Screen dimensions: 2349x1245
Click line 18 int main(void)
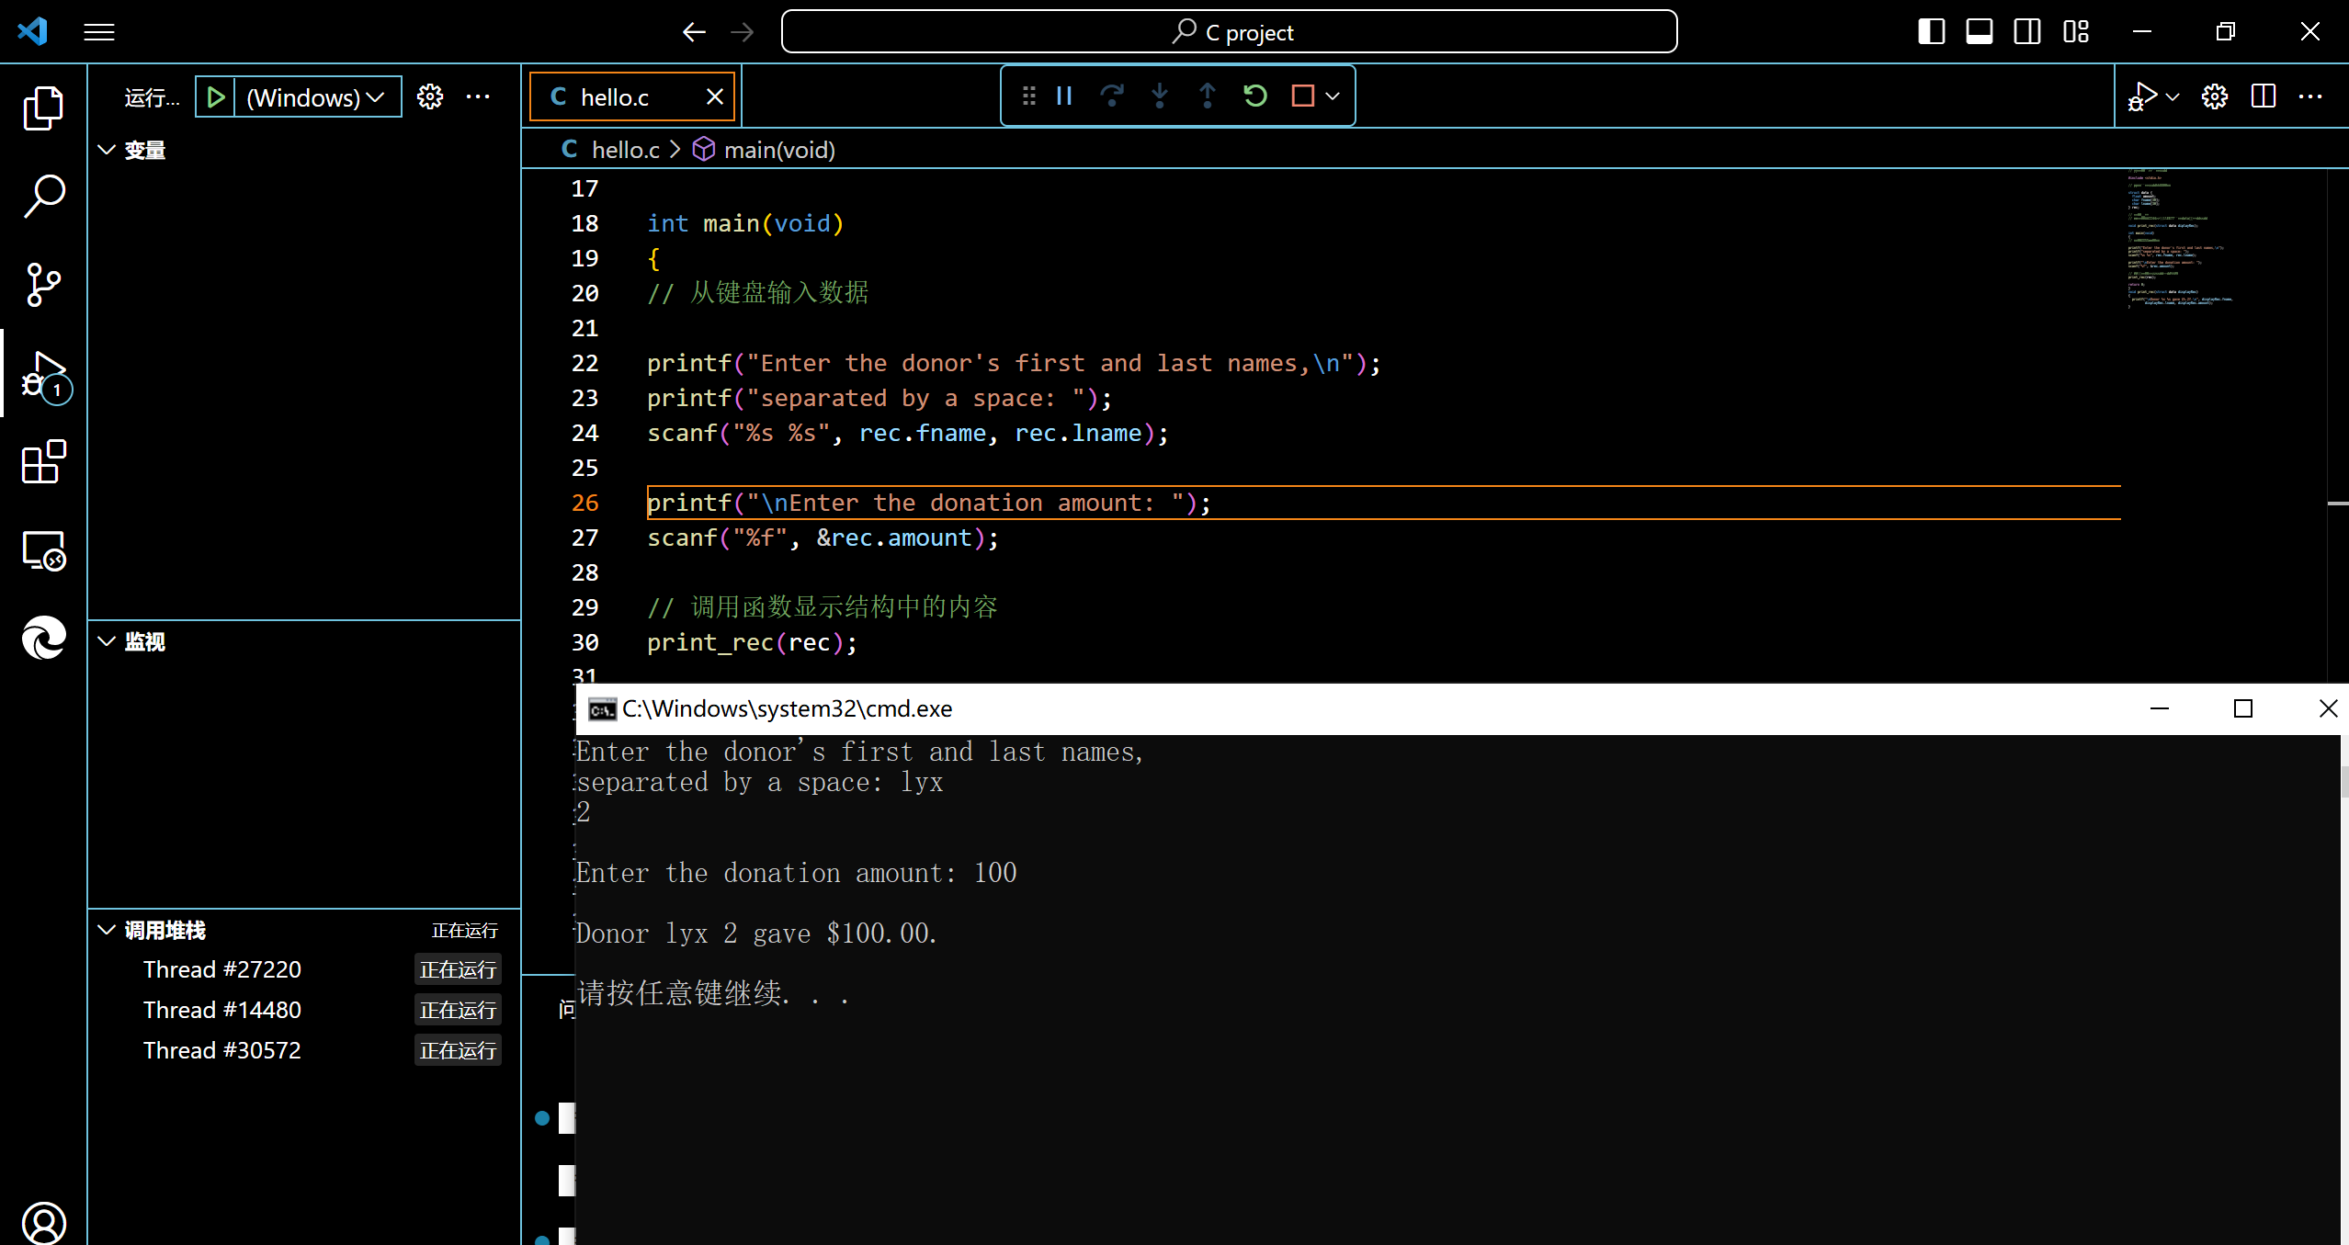(744, 223)
